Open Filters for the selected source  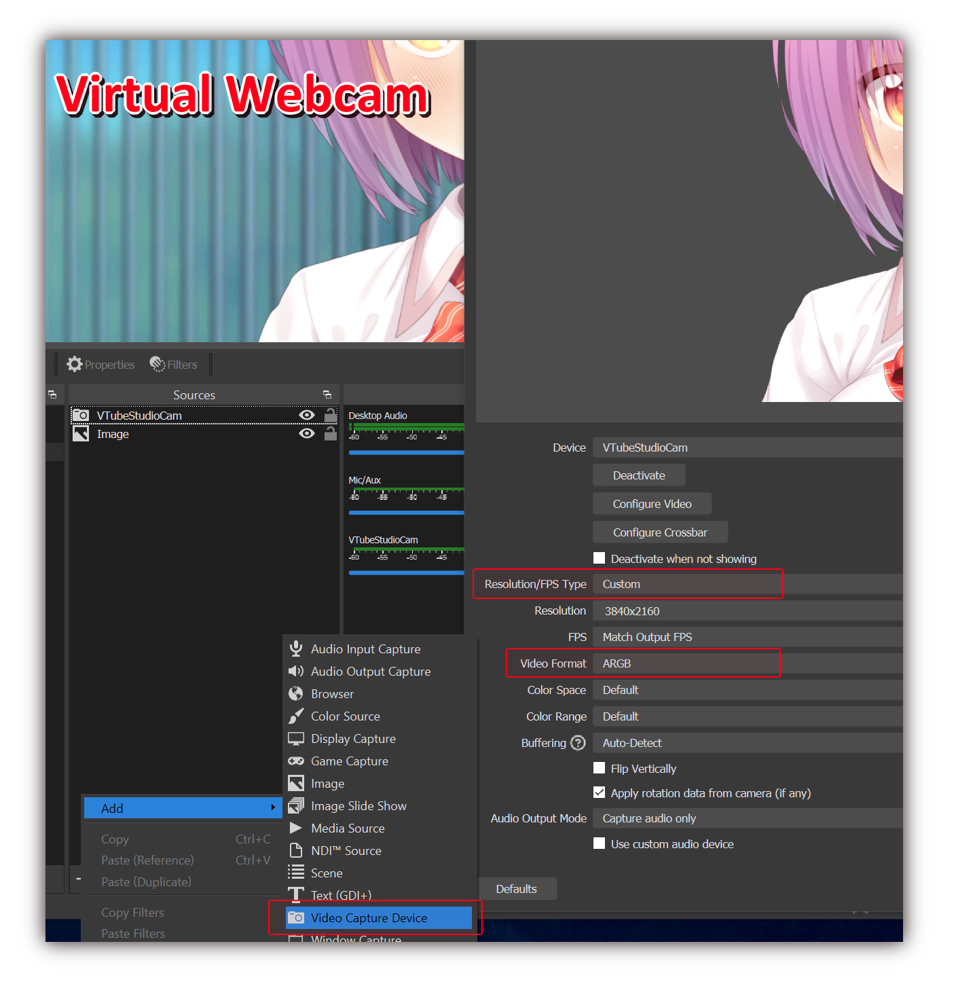(173, 364)
